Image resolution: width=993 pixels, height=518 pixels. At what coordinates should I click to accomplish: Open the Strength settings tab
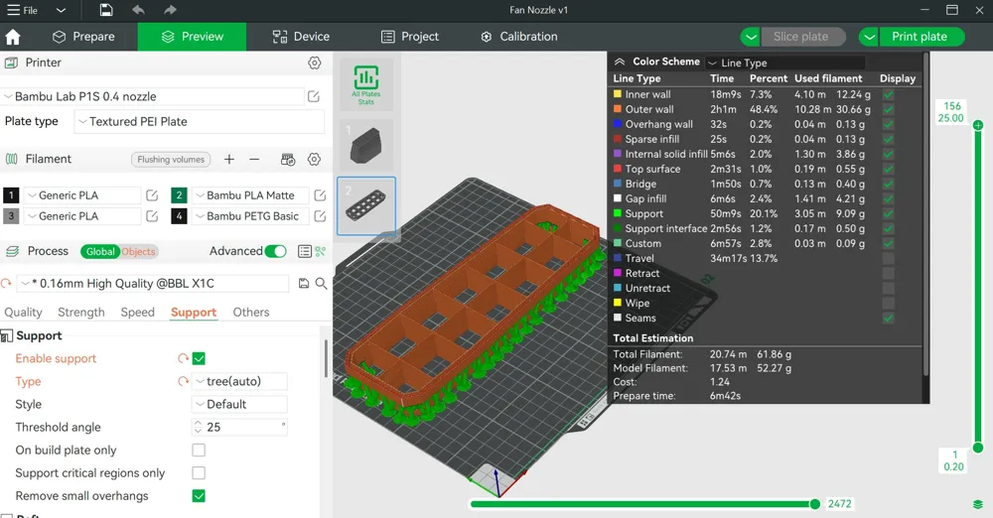coord(81,313)
